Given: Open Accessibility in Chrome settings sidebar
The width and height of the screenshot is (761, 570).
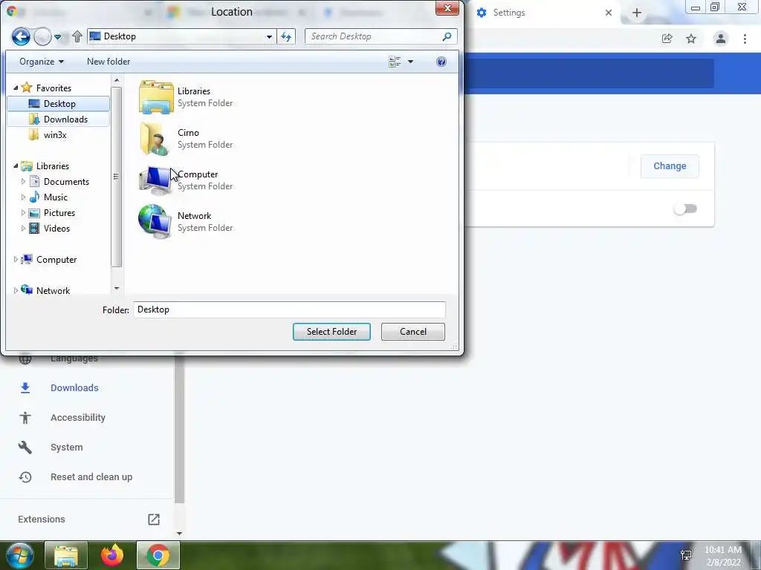Looking at the screenshot, I should [x=77, y=417].
